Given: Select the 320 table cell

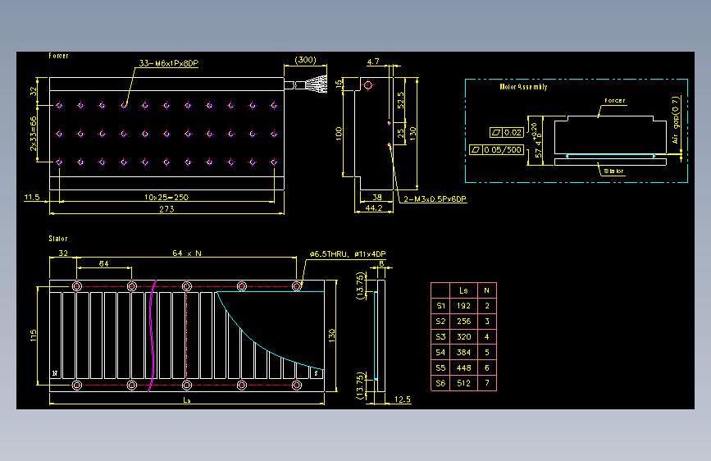Looking at the screenshot, I should click(x=463, y=336).
